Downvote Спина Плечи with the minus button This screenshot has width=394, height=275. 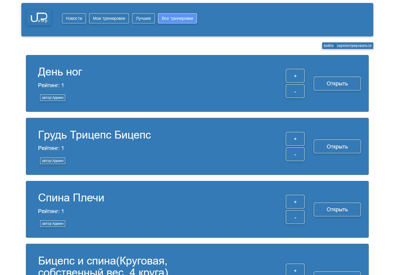click(x=295, y=217)
